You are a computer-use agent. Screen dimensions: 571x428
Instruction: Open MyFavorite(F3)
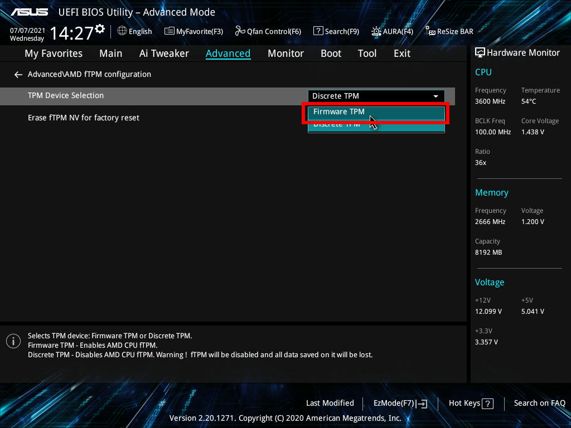pos(193,31)
